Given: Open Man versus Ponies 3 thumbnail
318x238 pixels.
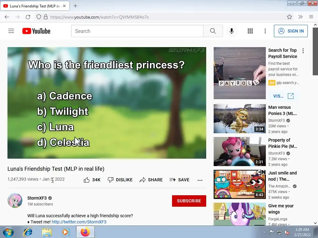Looking at the screenshot, I should pos(239,119).
